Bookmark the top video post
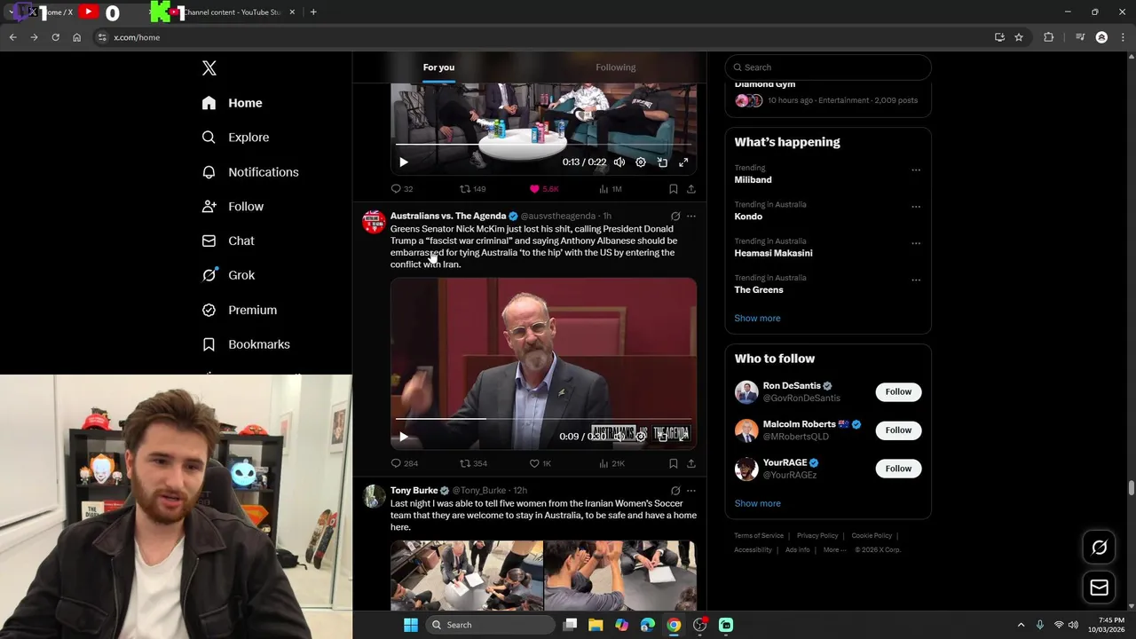The height and width of the screenshot is (639, 1136). coord(674,189)
